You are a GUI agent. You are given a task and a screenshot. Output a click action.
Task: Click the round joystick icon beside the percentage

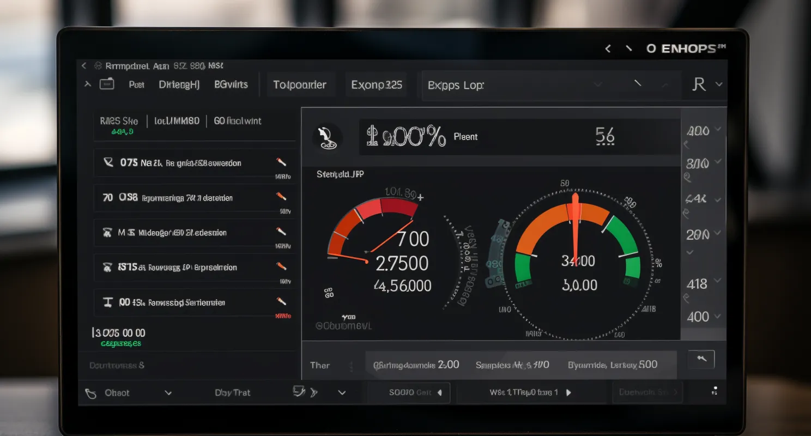tap(328, 137)
